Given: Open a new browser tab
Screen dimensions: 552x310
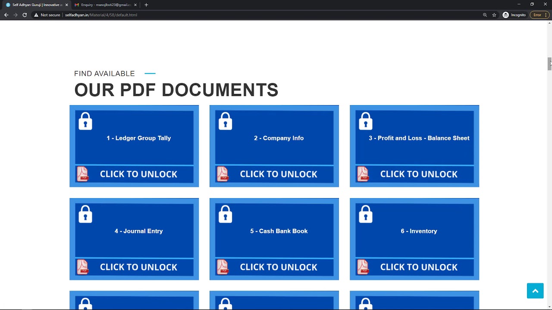Looking at the screenshot, I should click(146, 5).
